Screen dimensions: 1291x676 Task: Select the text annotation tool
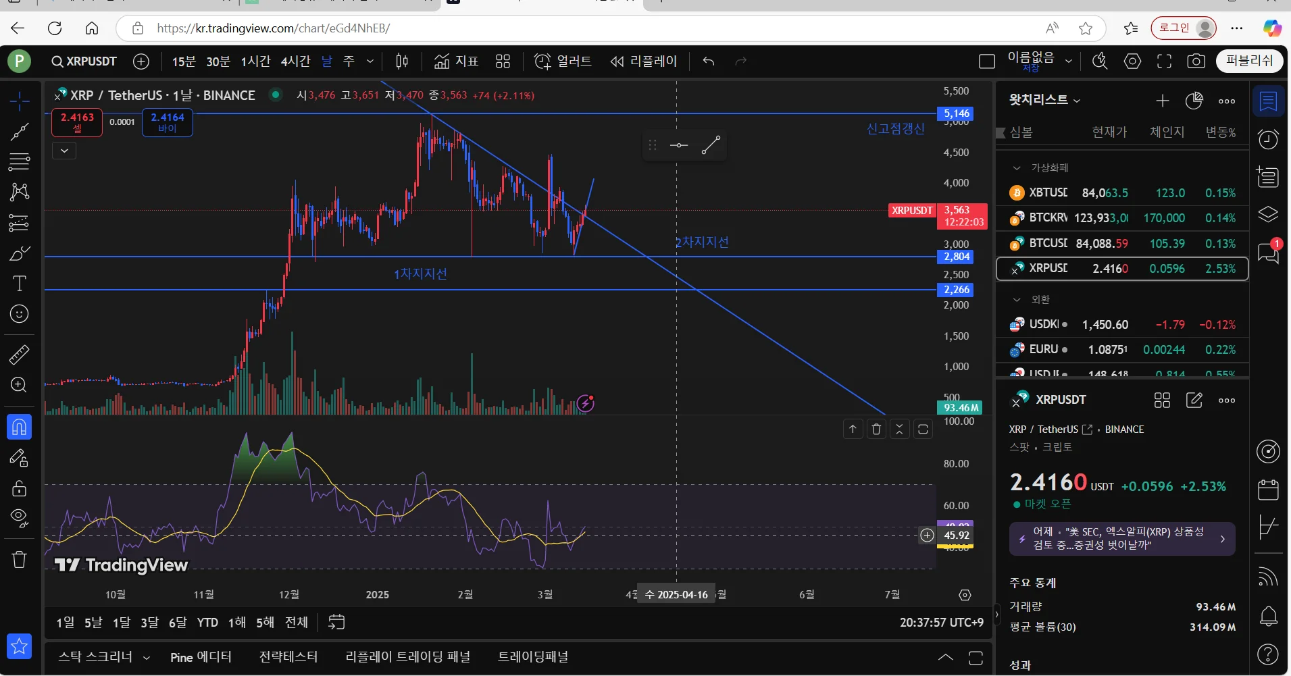coord(20,284)
